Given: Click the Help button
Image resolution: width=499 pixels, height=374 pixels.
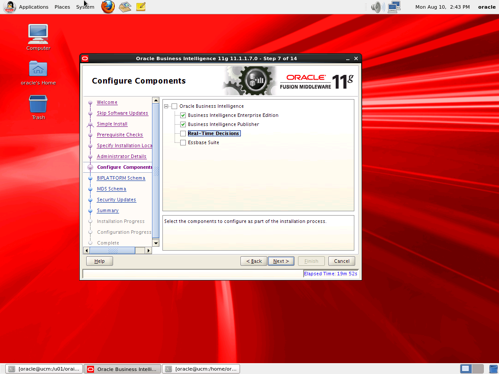Looking at the screenshot, I should coord(100,261).
